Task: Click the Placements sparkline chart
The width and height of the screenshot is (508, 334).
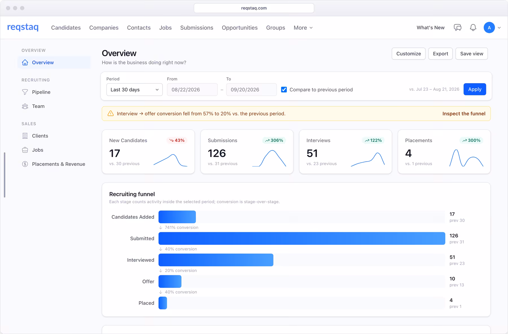Action: coord(466,158)
